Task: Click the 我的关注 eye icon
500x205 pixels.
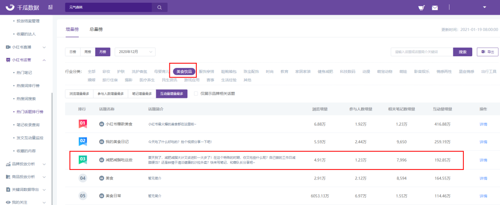Action: [8, 202]
